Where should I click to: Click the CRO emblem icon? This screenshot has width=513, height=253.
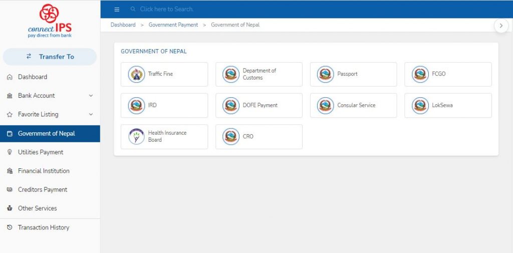(231, 136)
